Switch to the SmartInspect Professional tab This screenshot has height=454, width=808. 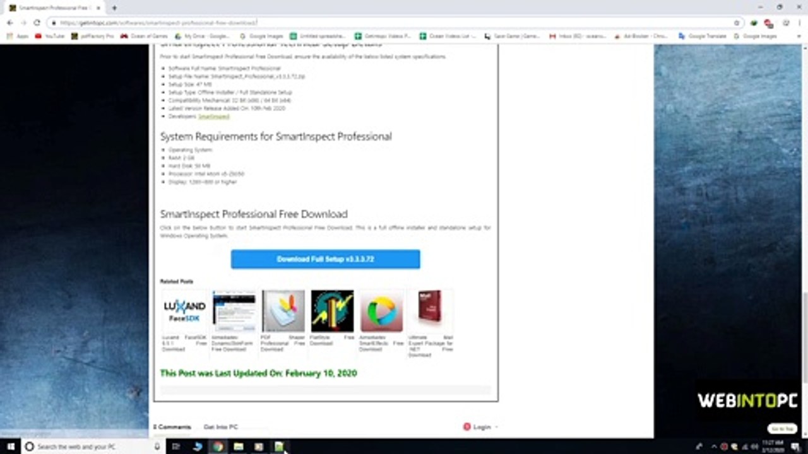pos(55,8)
